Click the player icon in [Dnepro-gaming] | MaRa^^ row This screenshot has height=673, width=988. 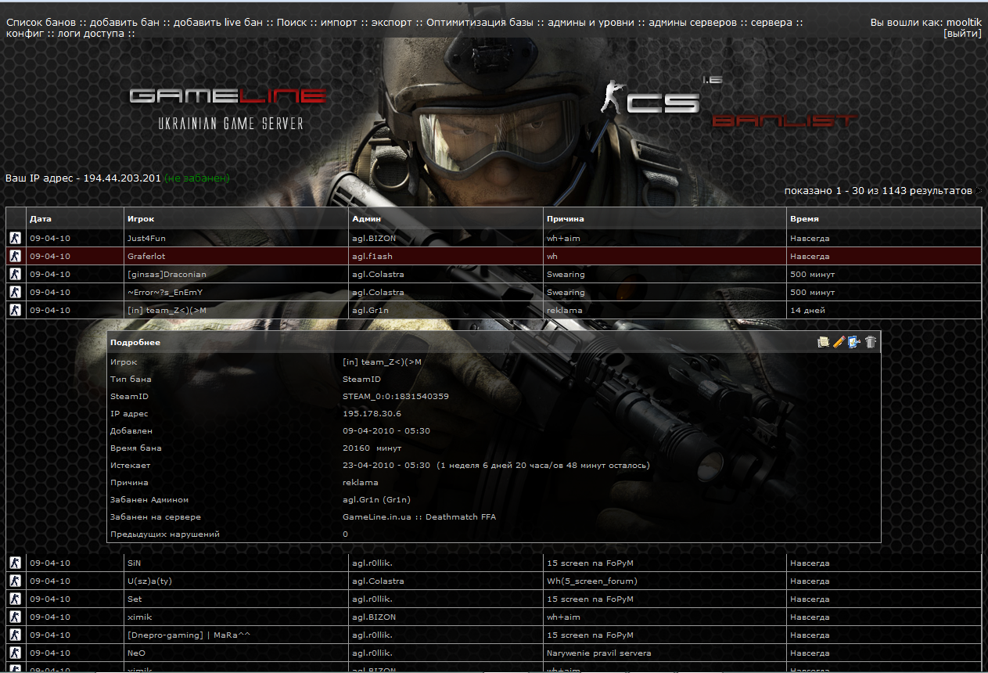click(x=15, y=635)
